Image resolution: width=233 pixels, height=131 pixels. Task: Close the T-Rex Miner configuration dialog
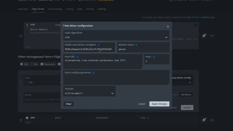pyautogui.click(x=168, y=27)
